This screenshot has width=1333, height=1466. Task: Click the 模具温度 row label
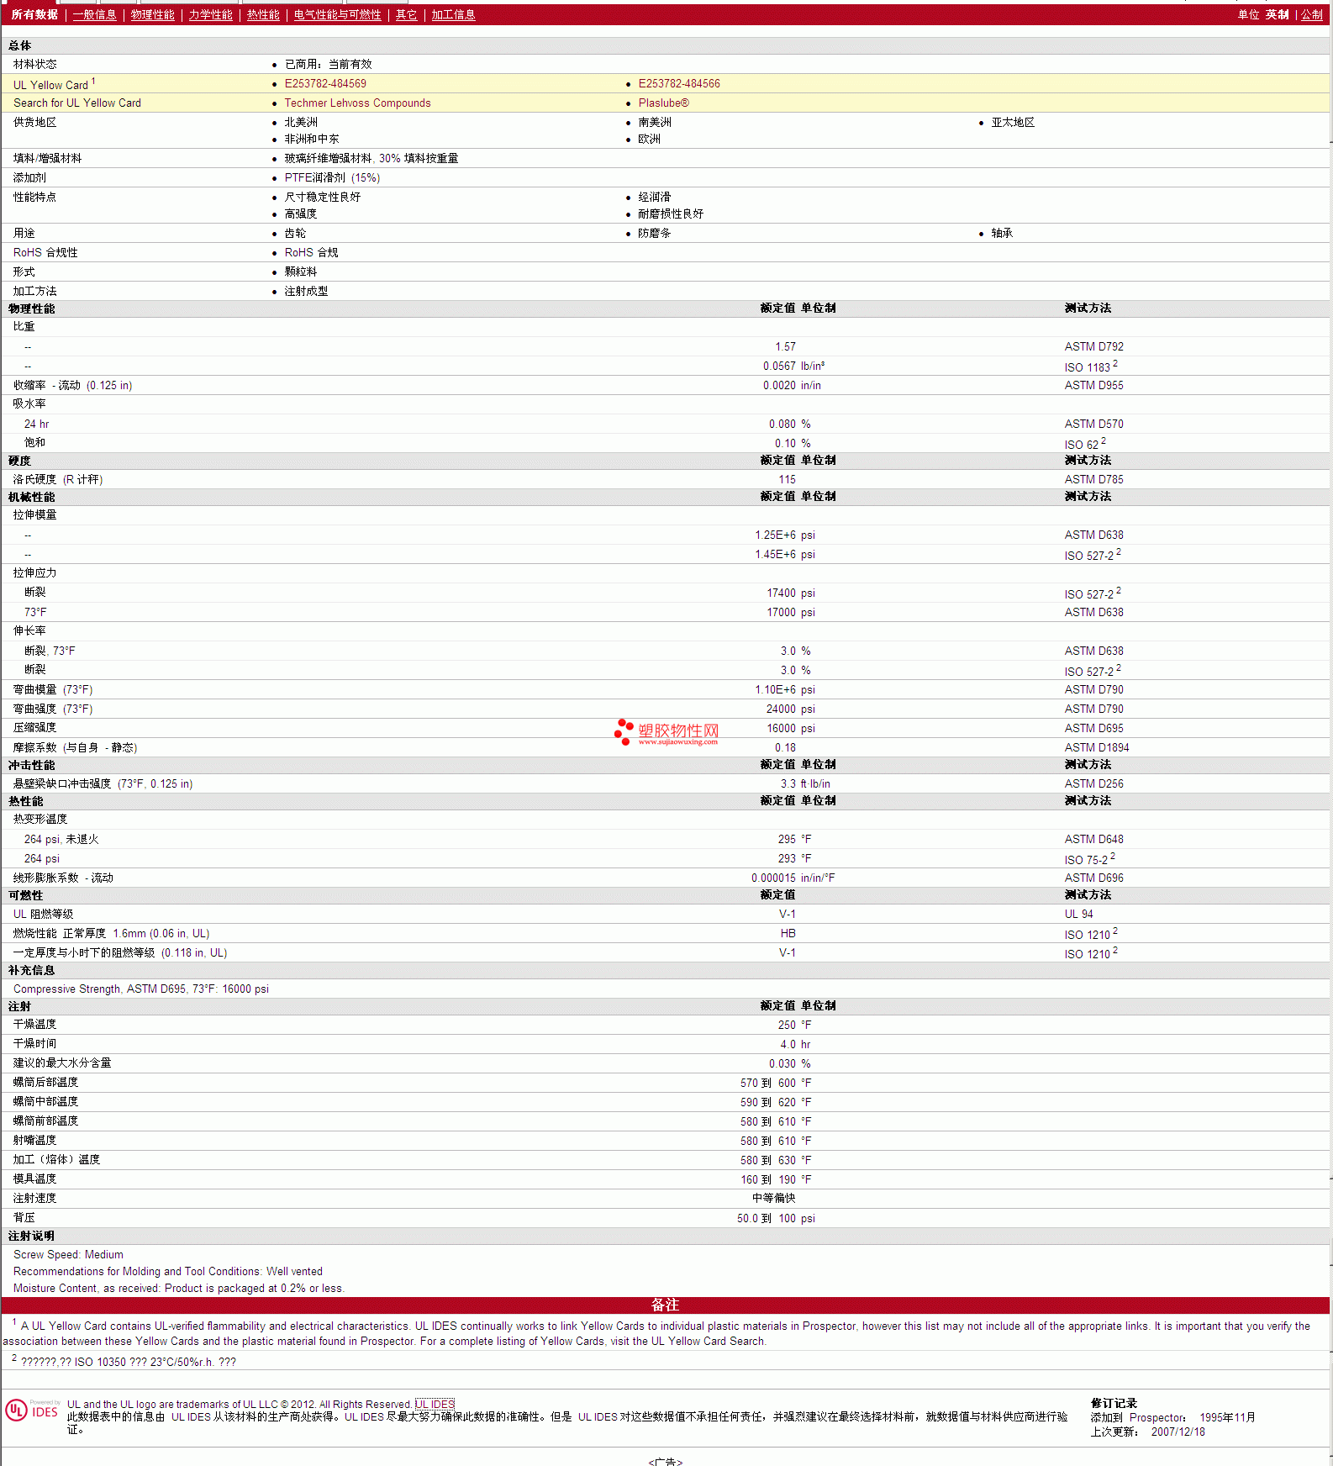tap(34, 1179)
